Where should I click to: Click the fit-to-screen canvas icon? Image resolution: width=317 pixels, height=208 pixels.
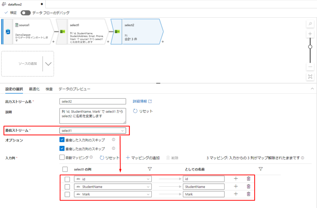pyautogui.click(x=310, y=77)
